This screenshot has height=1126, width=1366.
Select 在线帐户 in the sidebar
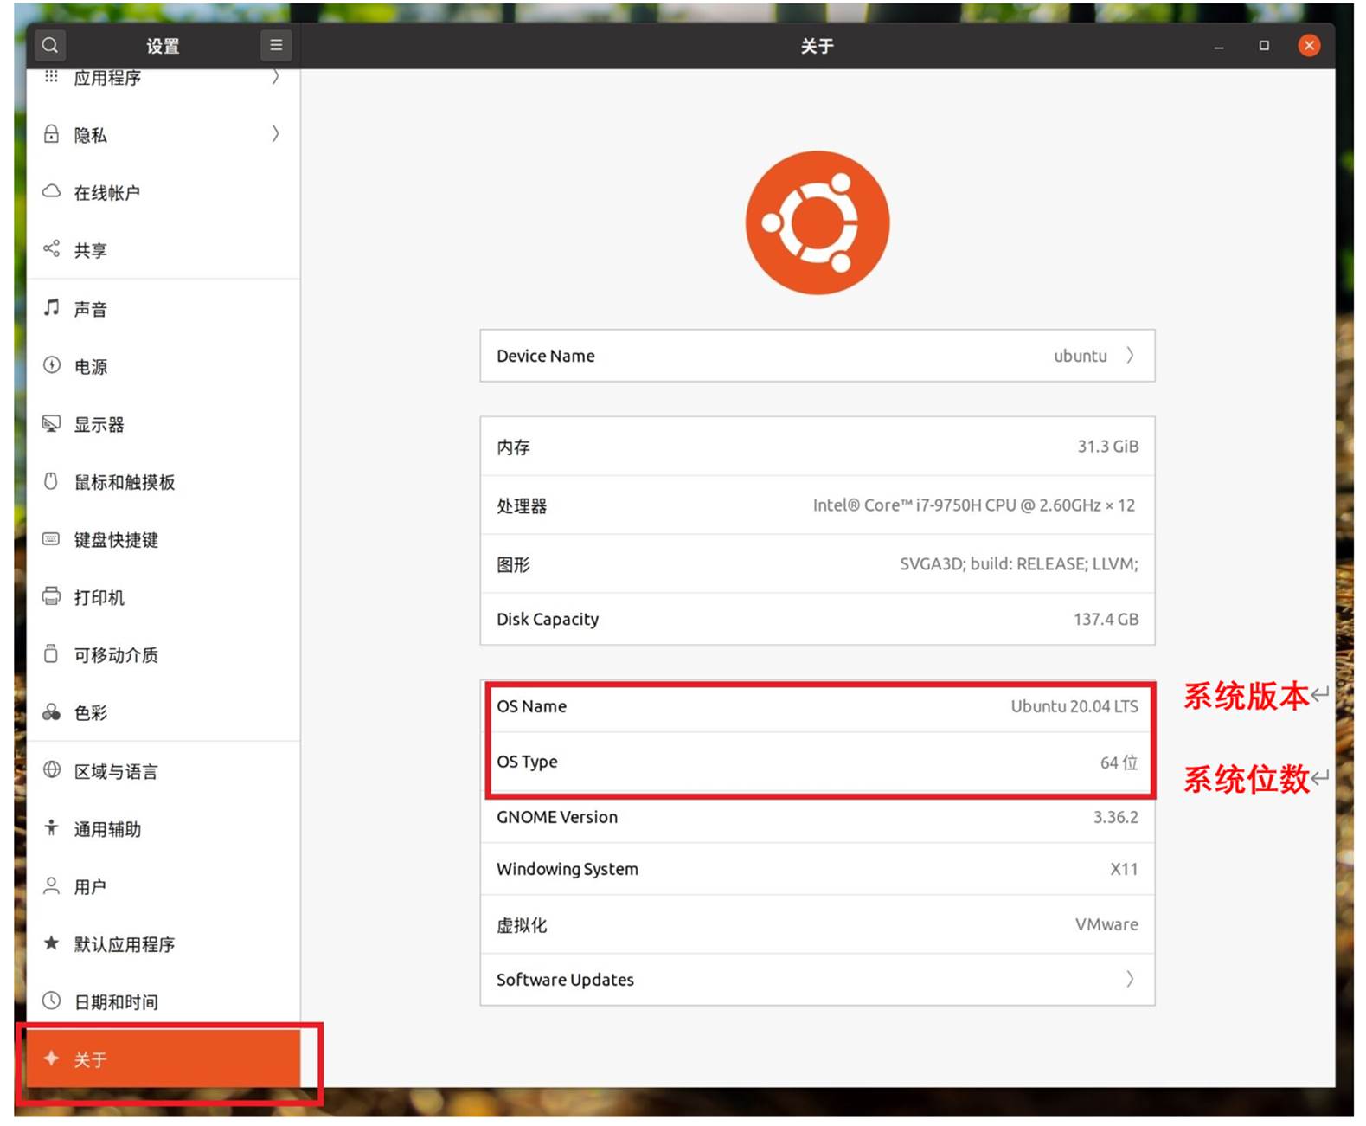[164, 192]
